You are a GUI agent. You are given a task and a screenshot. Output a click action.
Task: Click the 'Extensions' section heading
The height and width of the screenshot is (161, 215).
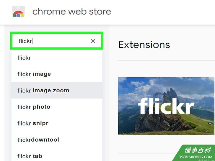tap(144, 45)
